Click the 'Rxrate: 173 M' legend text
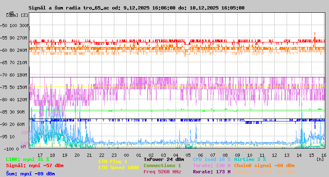Image resolution: width=329 pixels, height=177 pixels. pyautogui.click(x=212, y=172)
